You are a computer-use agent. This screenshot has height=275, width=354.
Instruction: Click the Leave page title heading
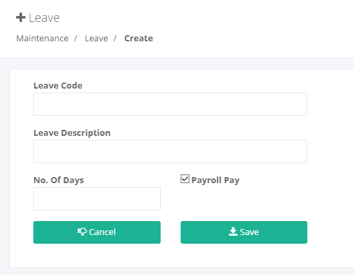[44, 18]
